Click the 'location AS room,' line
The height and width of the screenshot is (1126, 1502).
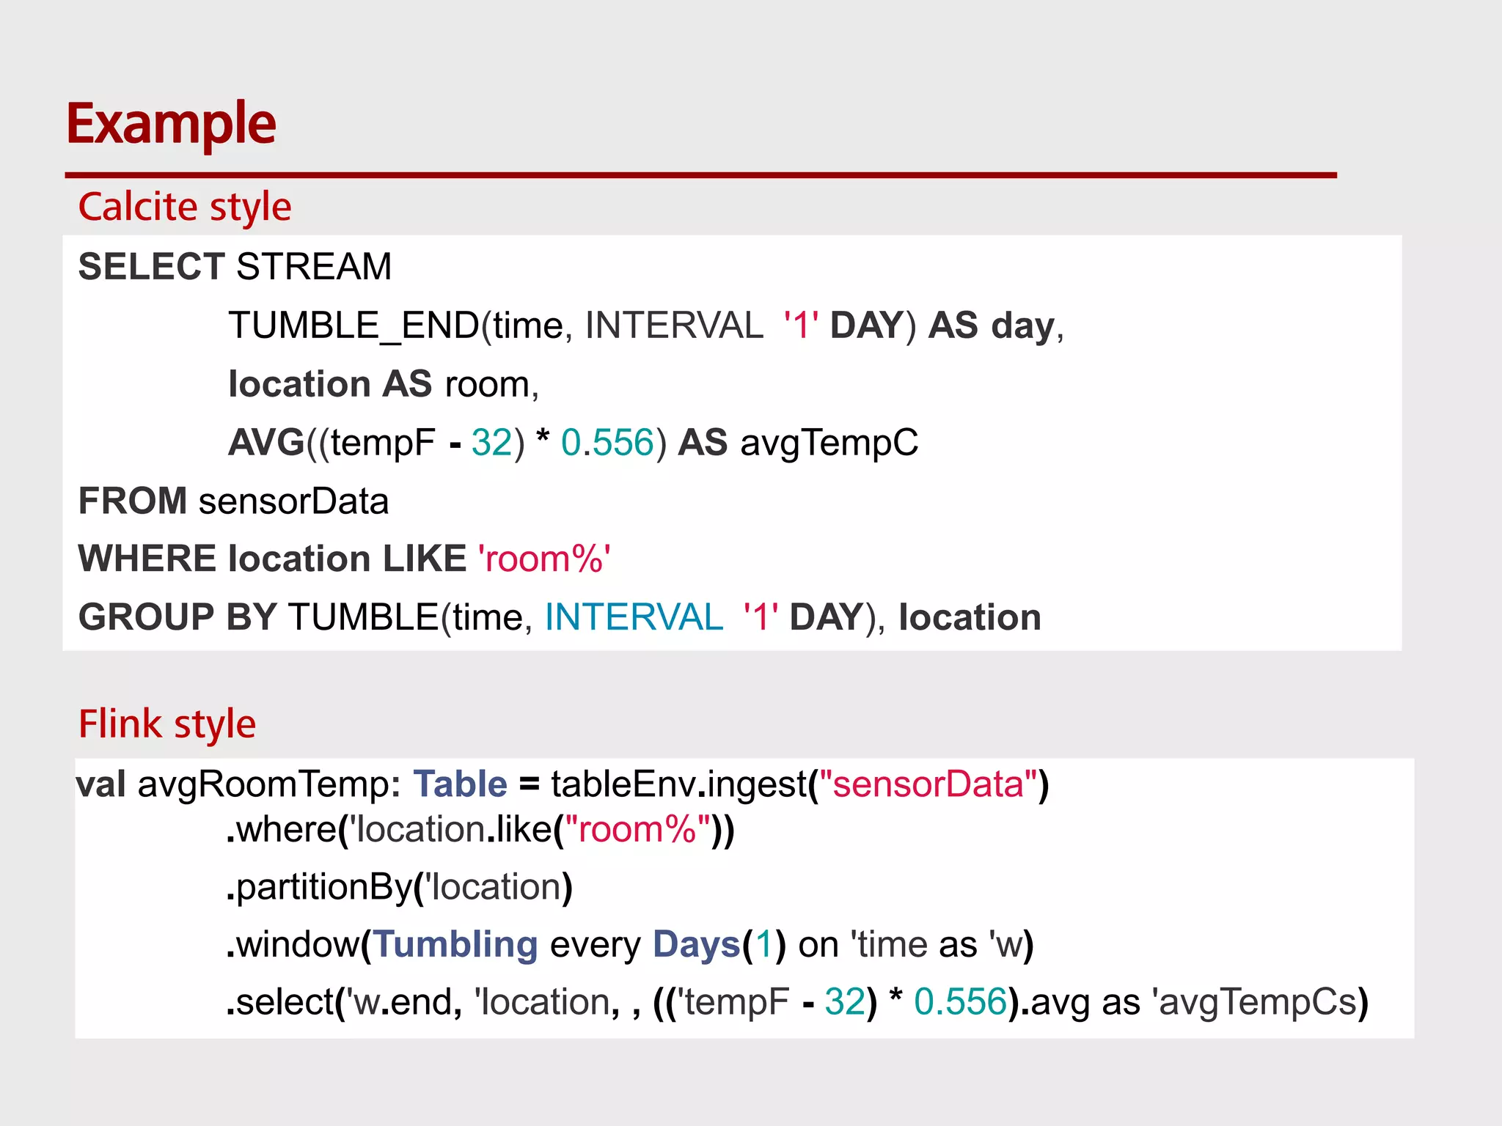click(384, 384)
